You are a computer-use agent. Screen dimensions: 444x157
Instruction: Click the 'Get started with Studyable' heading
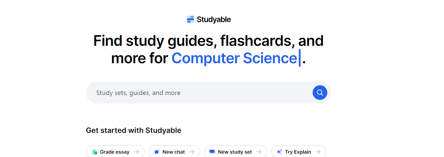134,130
